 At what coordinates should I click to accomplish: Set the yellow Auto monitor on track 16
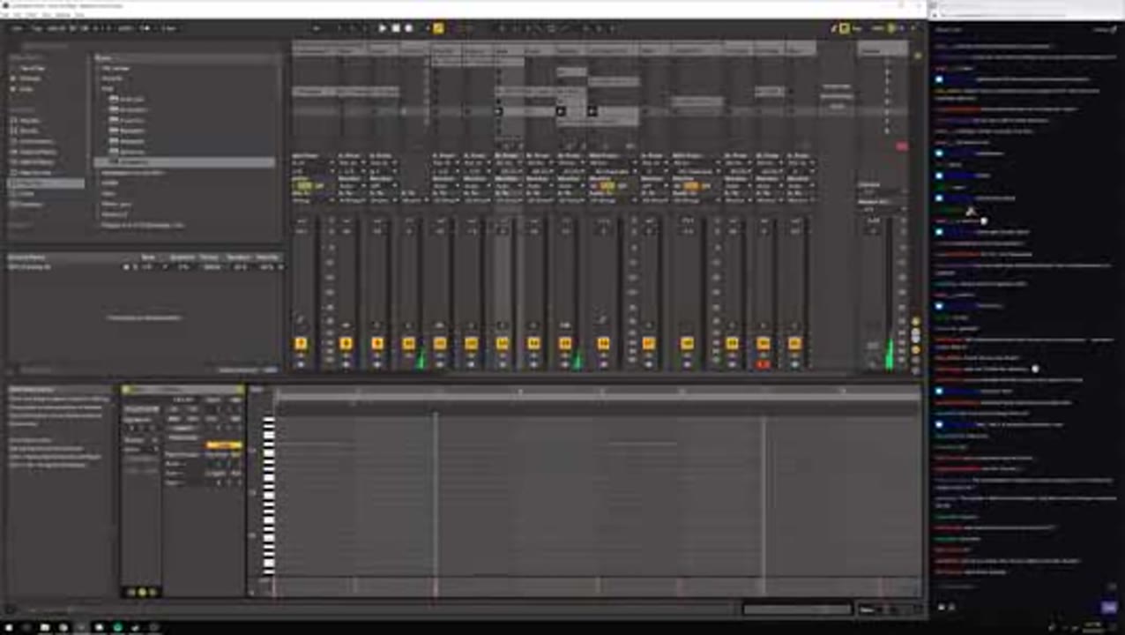click(607, 186)
